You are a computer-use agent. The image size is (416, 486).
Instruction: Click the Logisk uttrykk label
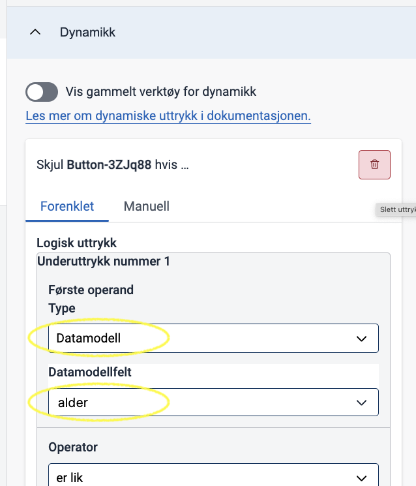coord(76,243)
